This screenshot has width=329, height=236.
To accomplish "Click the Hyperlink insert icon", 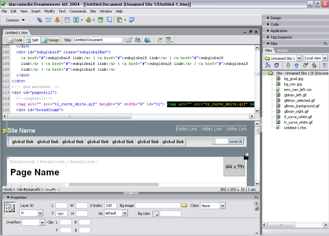I will coord(40,20).
